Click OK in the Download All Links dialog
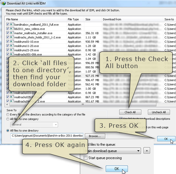The image size is (176, 174). tap(166, 139)
